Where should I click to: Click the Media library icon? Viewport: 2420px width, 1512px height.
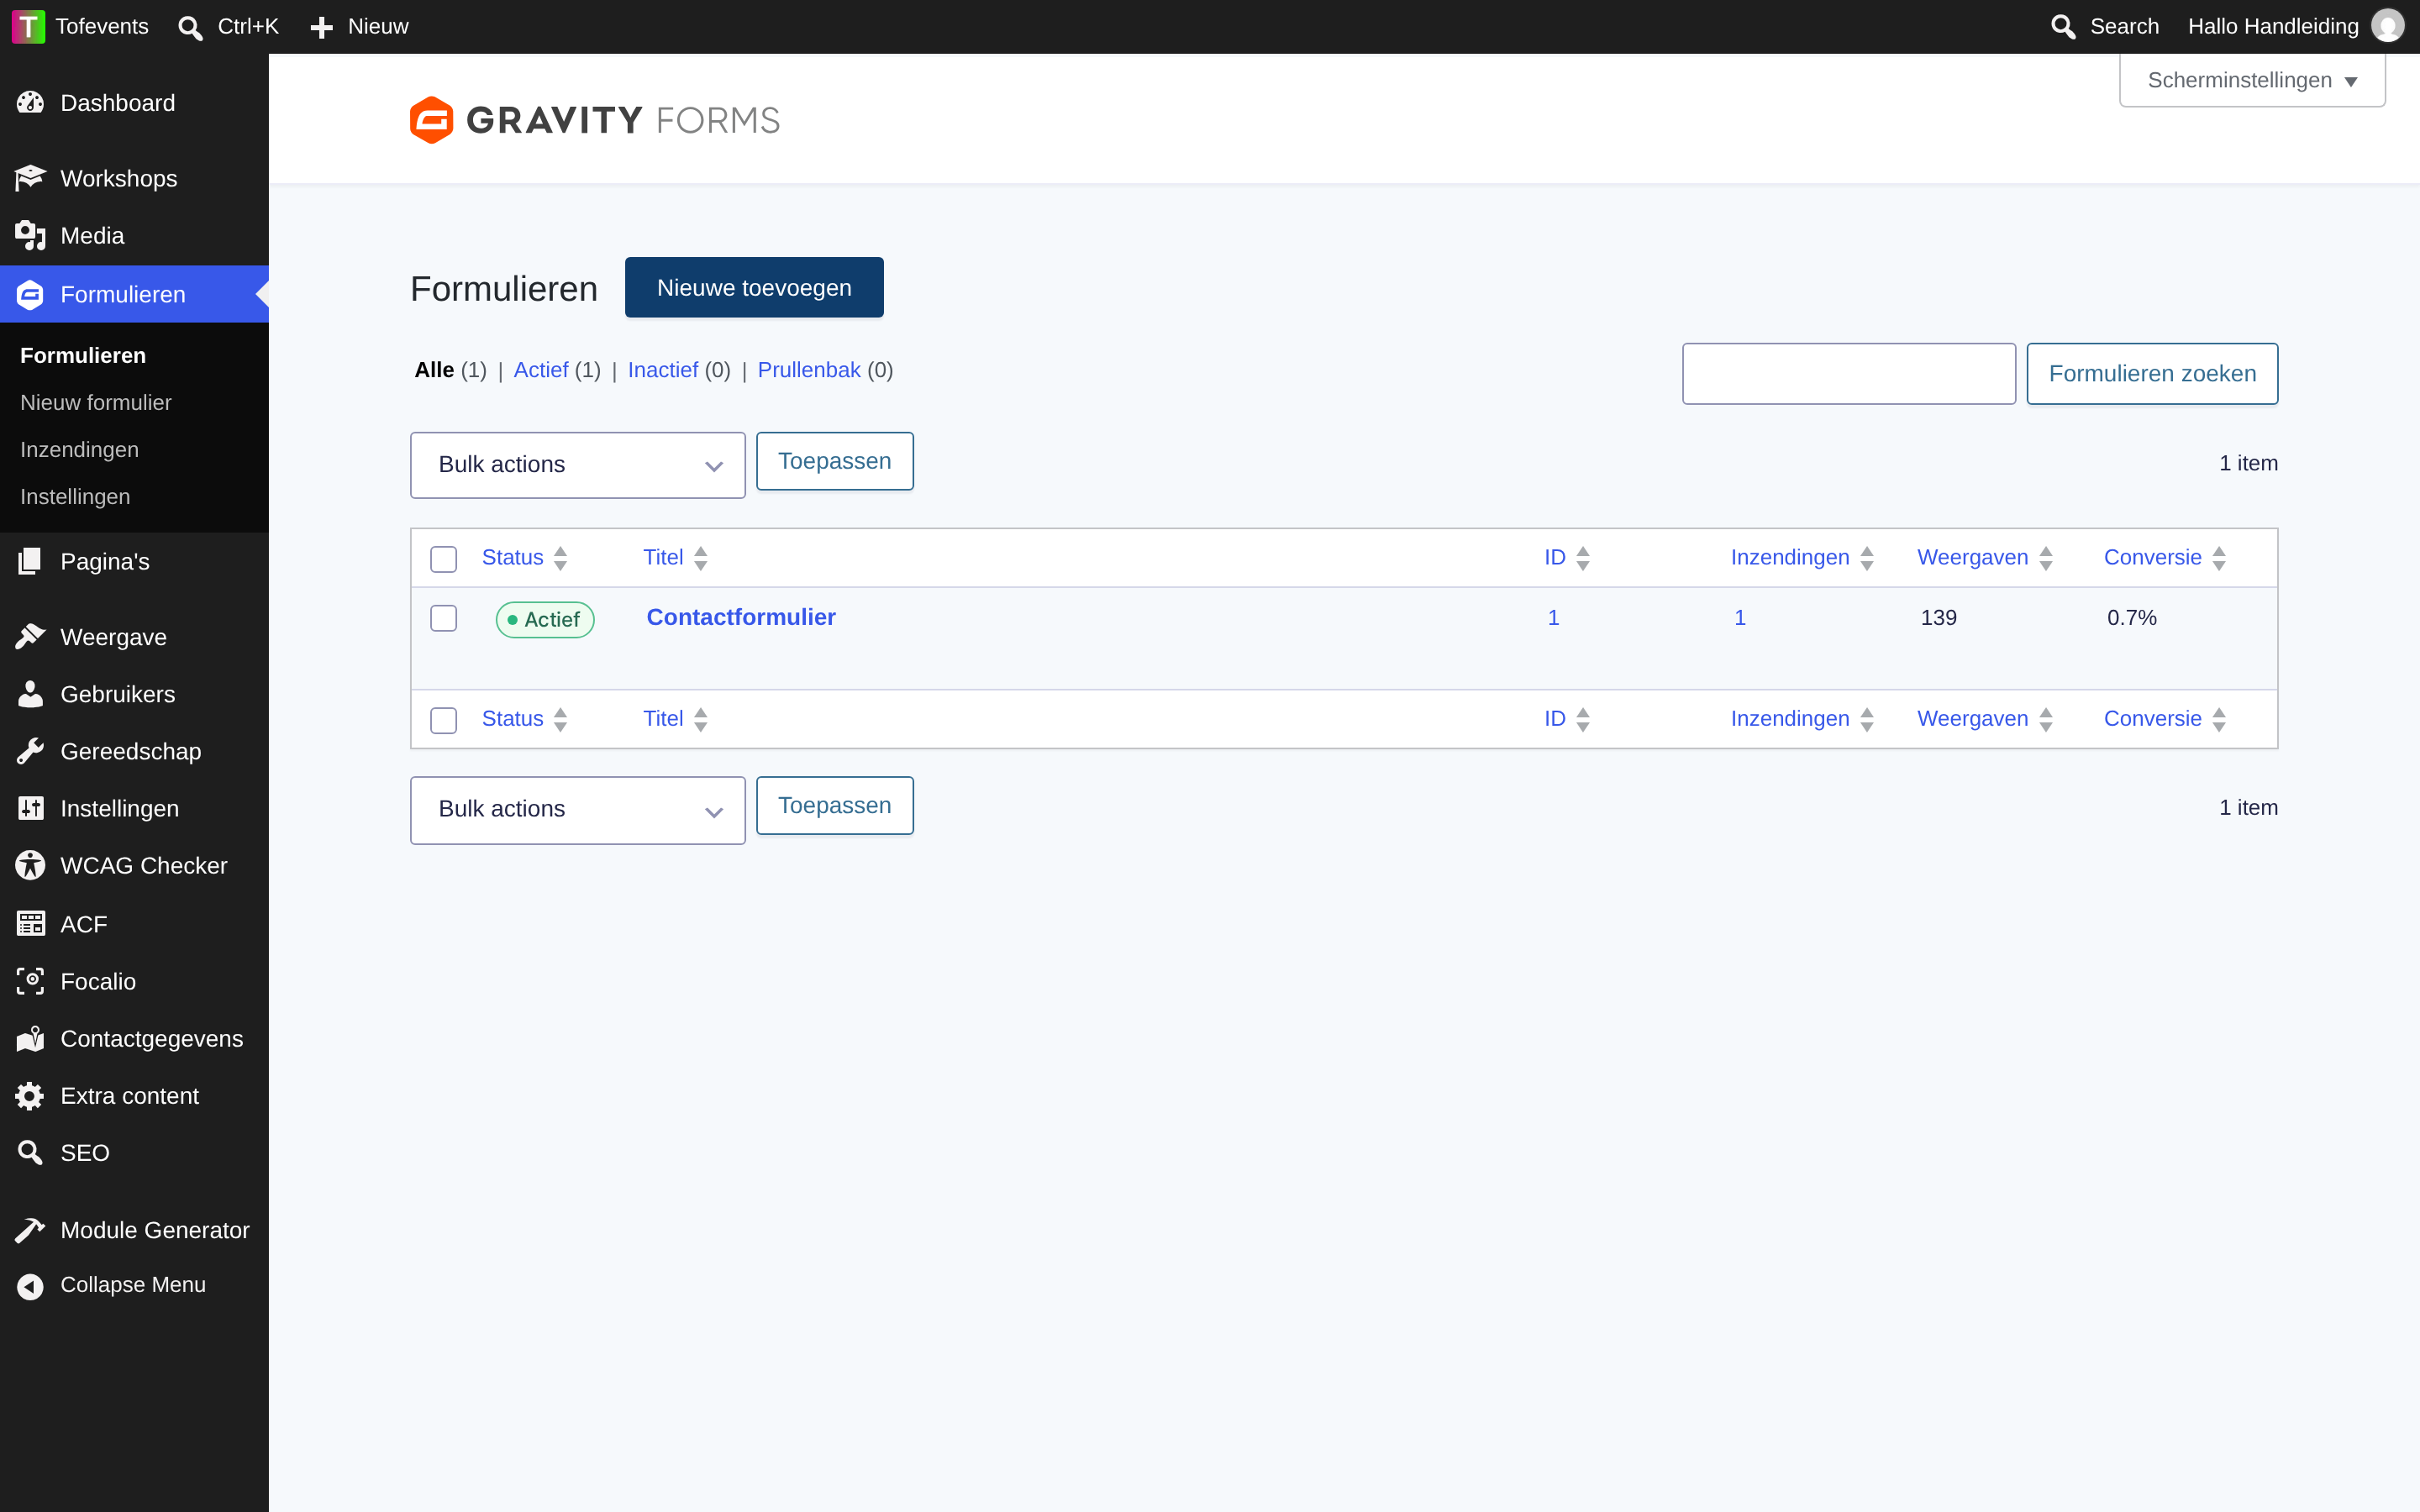pyautogui.click(x=30, y=236)
